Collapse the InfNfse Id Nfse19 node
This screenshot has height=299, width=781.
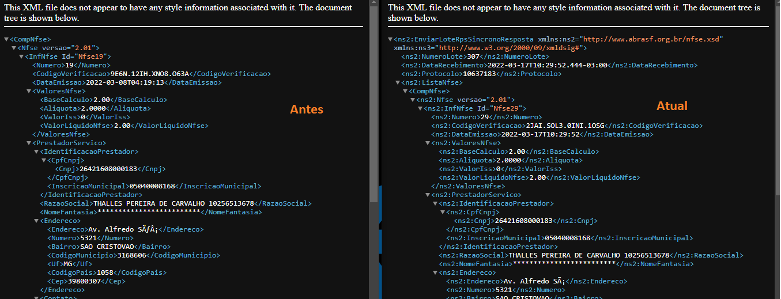[x=21, y=56]
